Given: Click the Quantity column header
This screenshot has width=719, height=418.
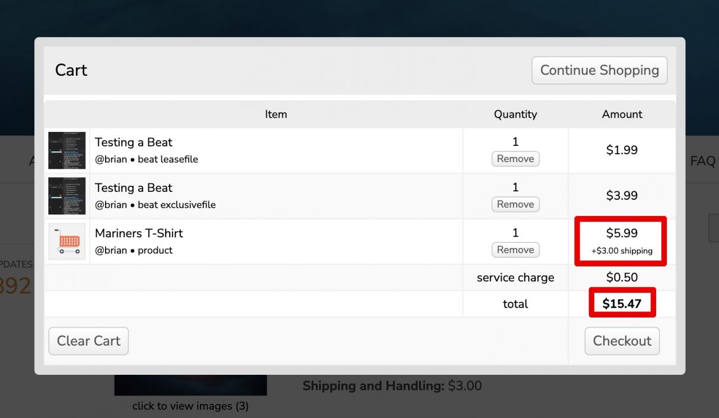Looking at the screenshot, I should 515,114.
